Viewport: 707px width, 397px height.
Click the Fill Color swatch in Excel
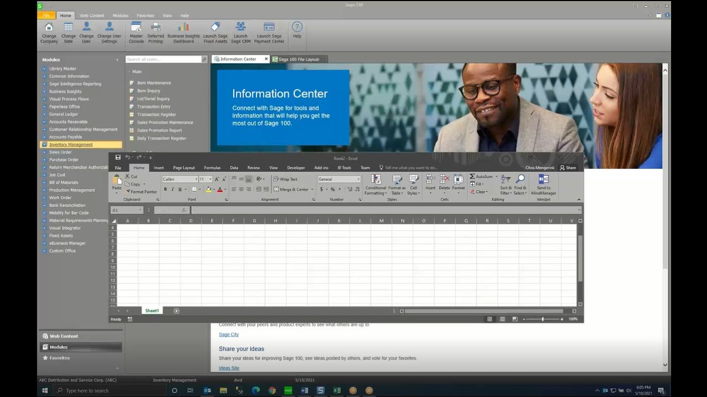209,189
